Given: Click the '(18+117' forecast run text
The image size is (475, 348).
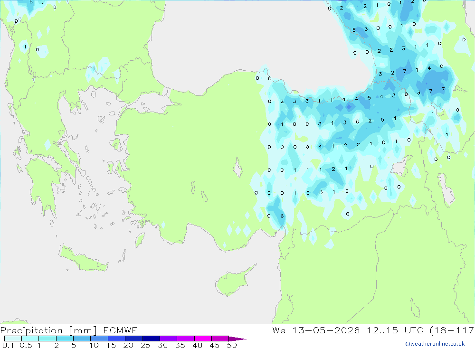Looking at the screenshot, I should 452,330.
